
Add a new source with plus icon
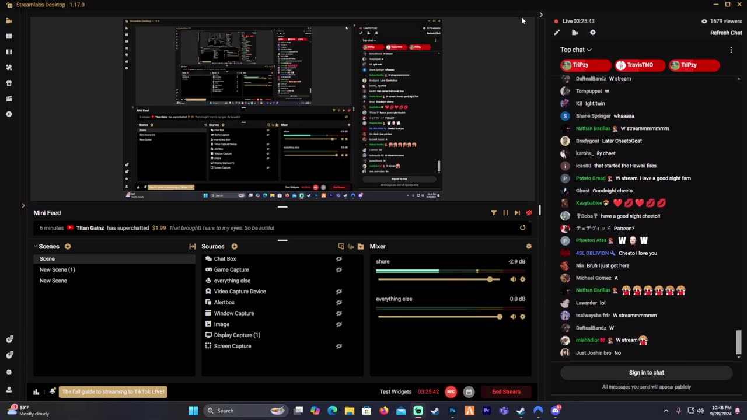(234, 247)
